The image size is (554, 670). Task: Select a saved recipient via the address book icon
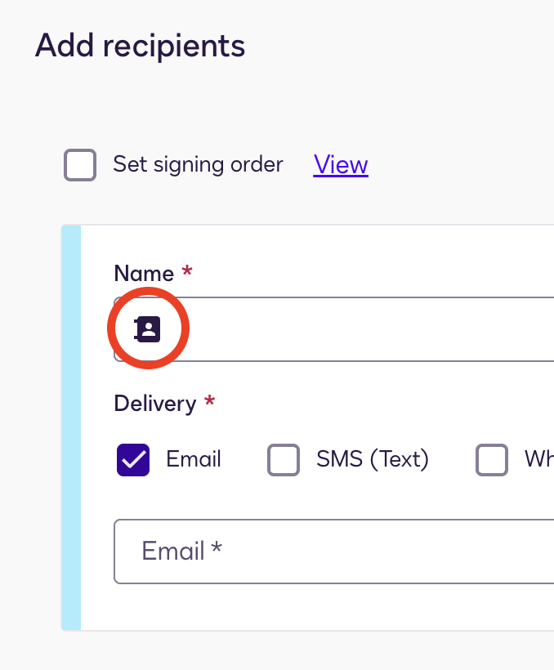click(148, 328)
